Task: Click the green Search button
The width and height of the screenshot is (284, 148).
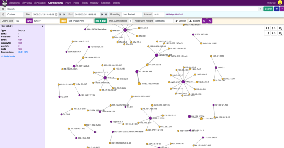Action: (268, 9)
